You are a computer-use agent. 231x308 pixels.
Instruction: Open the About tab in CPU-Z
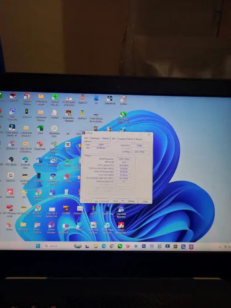pos(138,139)
